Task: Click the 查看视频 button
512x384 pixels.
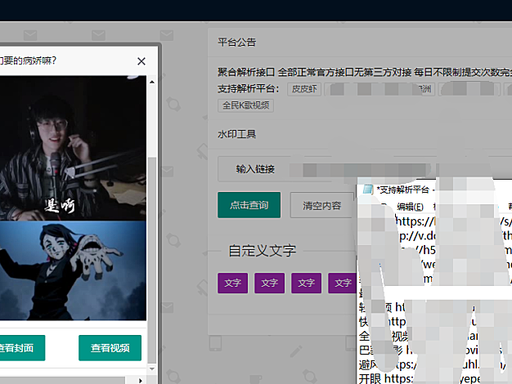Action: tap(110, 348)
